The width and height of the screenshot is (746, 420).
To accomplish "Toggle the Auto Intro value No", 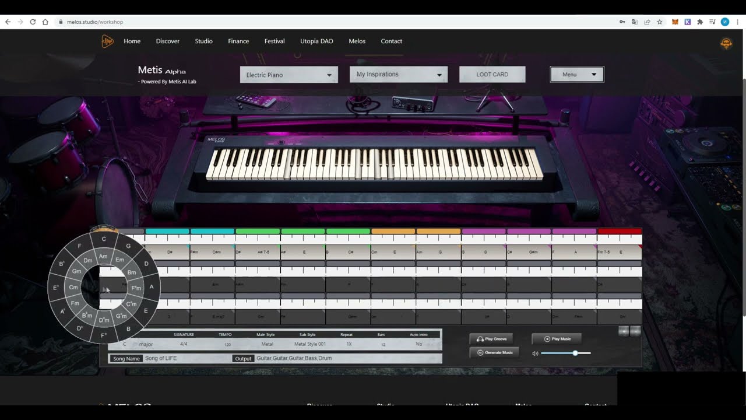I will coord(418,344).
